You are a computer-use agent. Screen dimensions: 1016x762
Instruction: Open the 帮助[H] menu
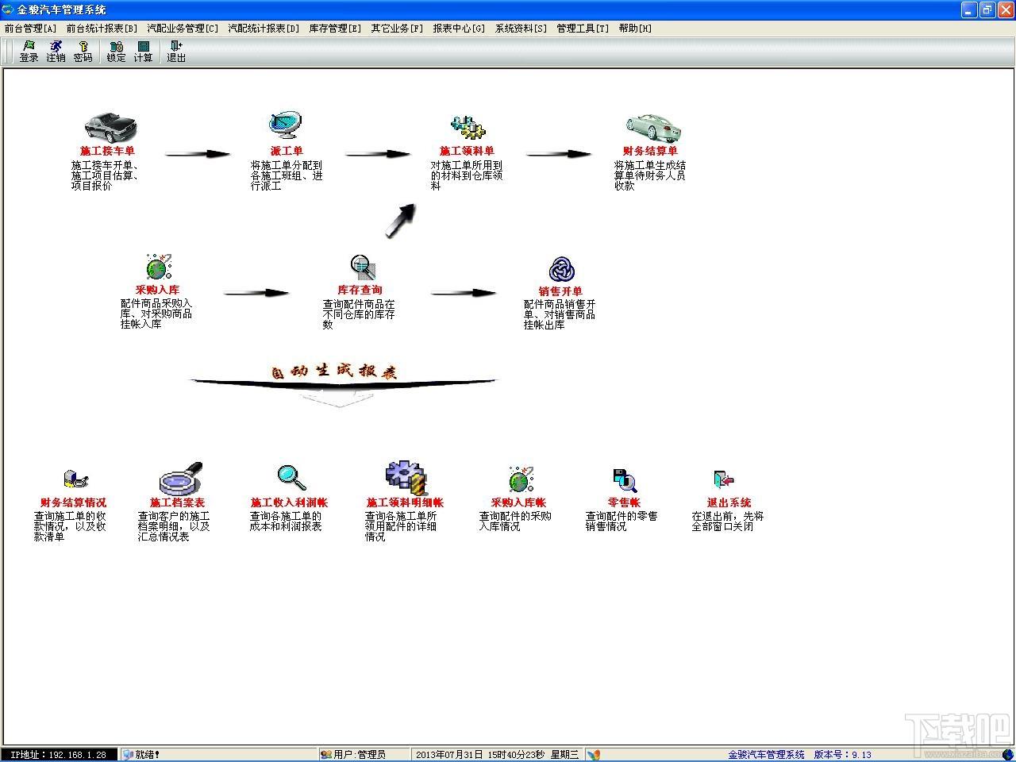pyautogui.click(x=635, y=28)
